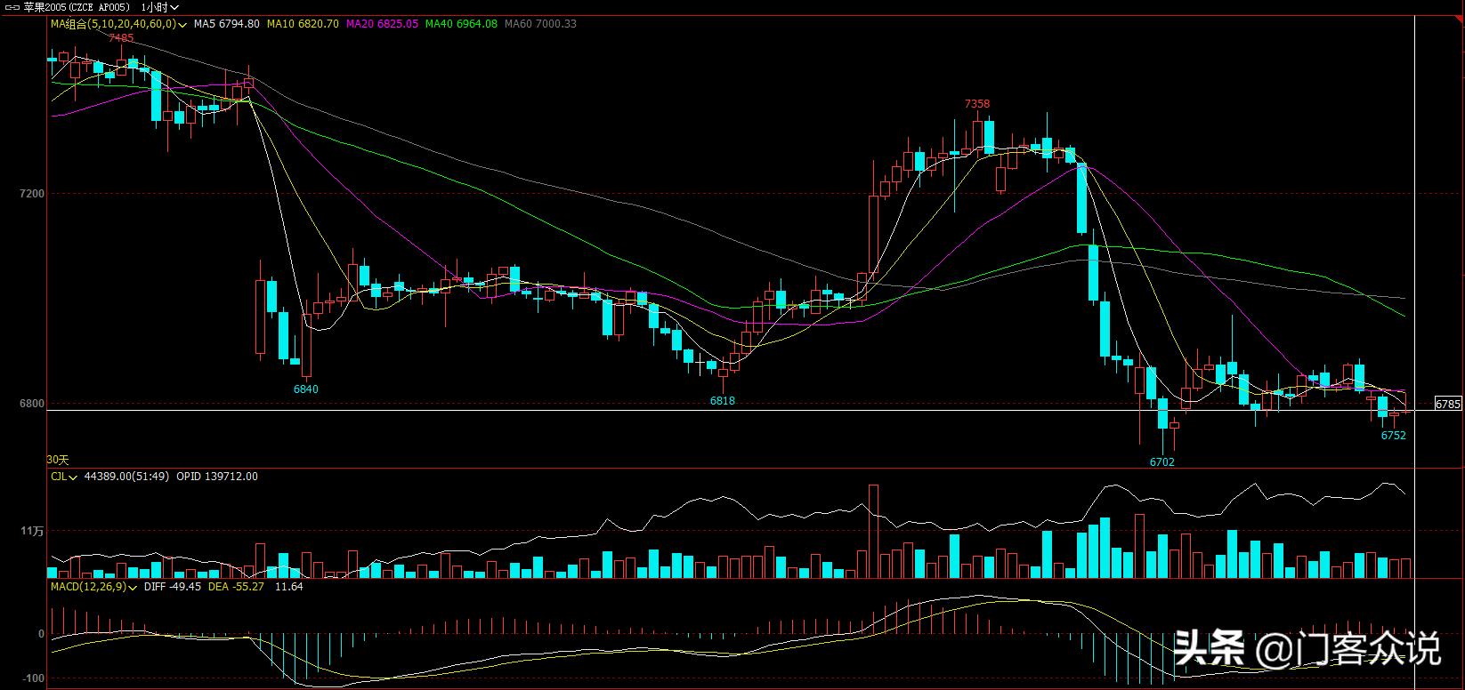Select the gray MA60 7000.33 label
The image size is (1465, 690).
pos(540,24)
